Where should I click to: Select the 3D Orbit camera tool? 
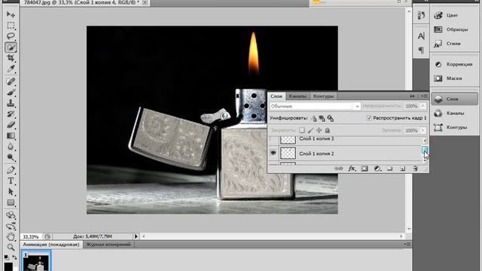[11, 226]
